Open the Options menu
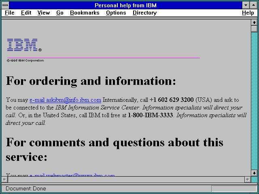 point(116,13)
